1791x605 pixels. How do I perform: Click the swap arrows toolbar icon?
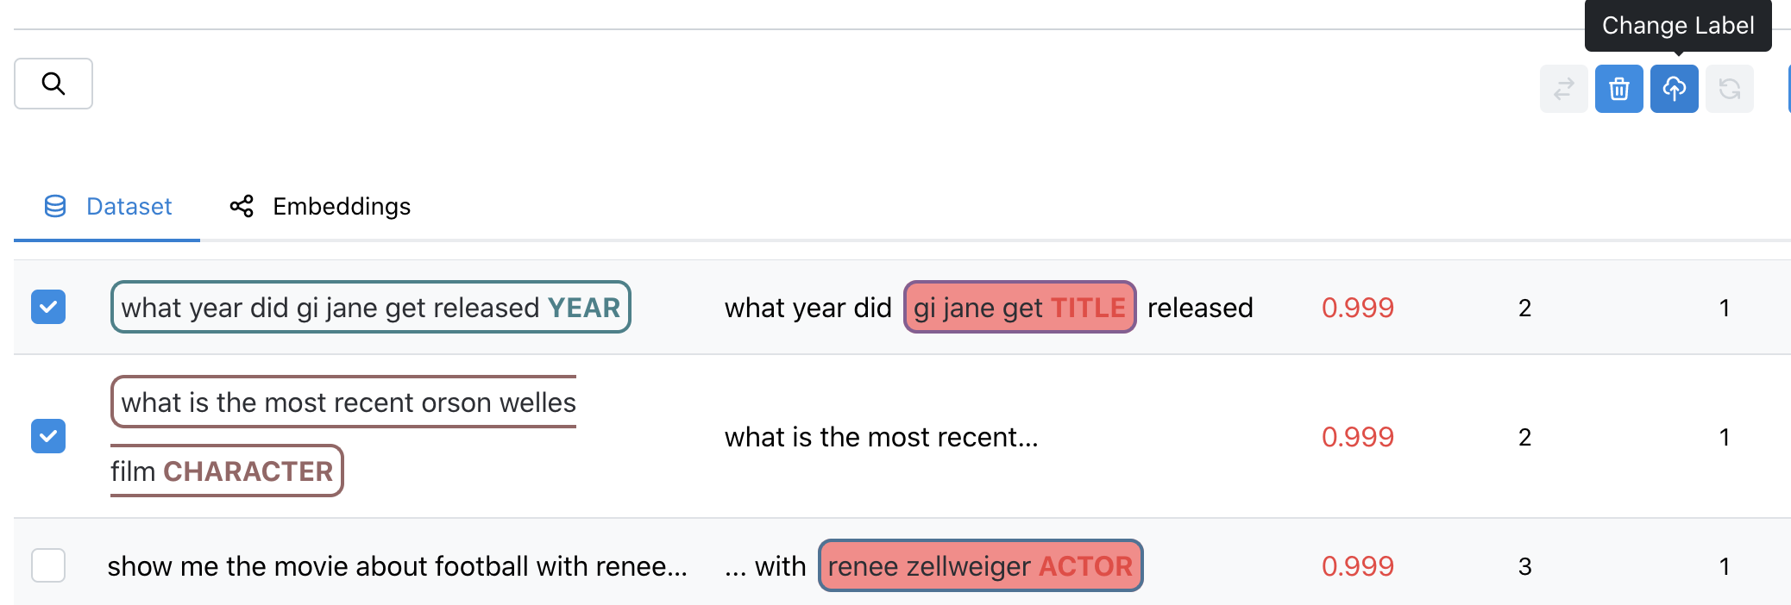[x=1563, y=89]
